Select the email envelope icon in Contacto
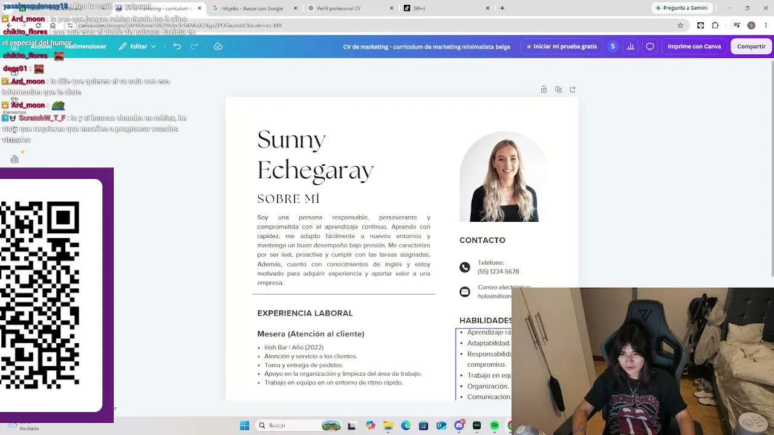 click(x=464, y=292)
